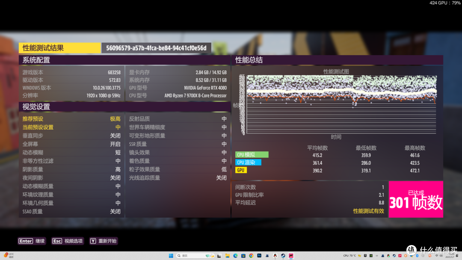Click the 视觉设置 section header

(x=124, y=106)
